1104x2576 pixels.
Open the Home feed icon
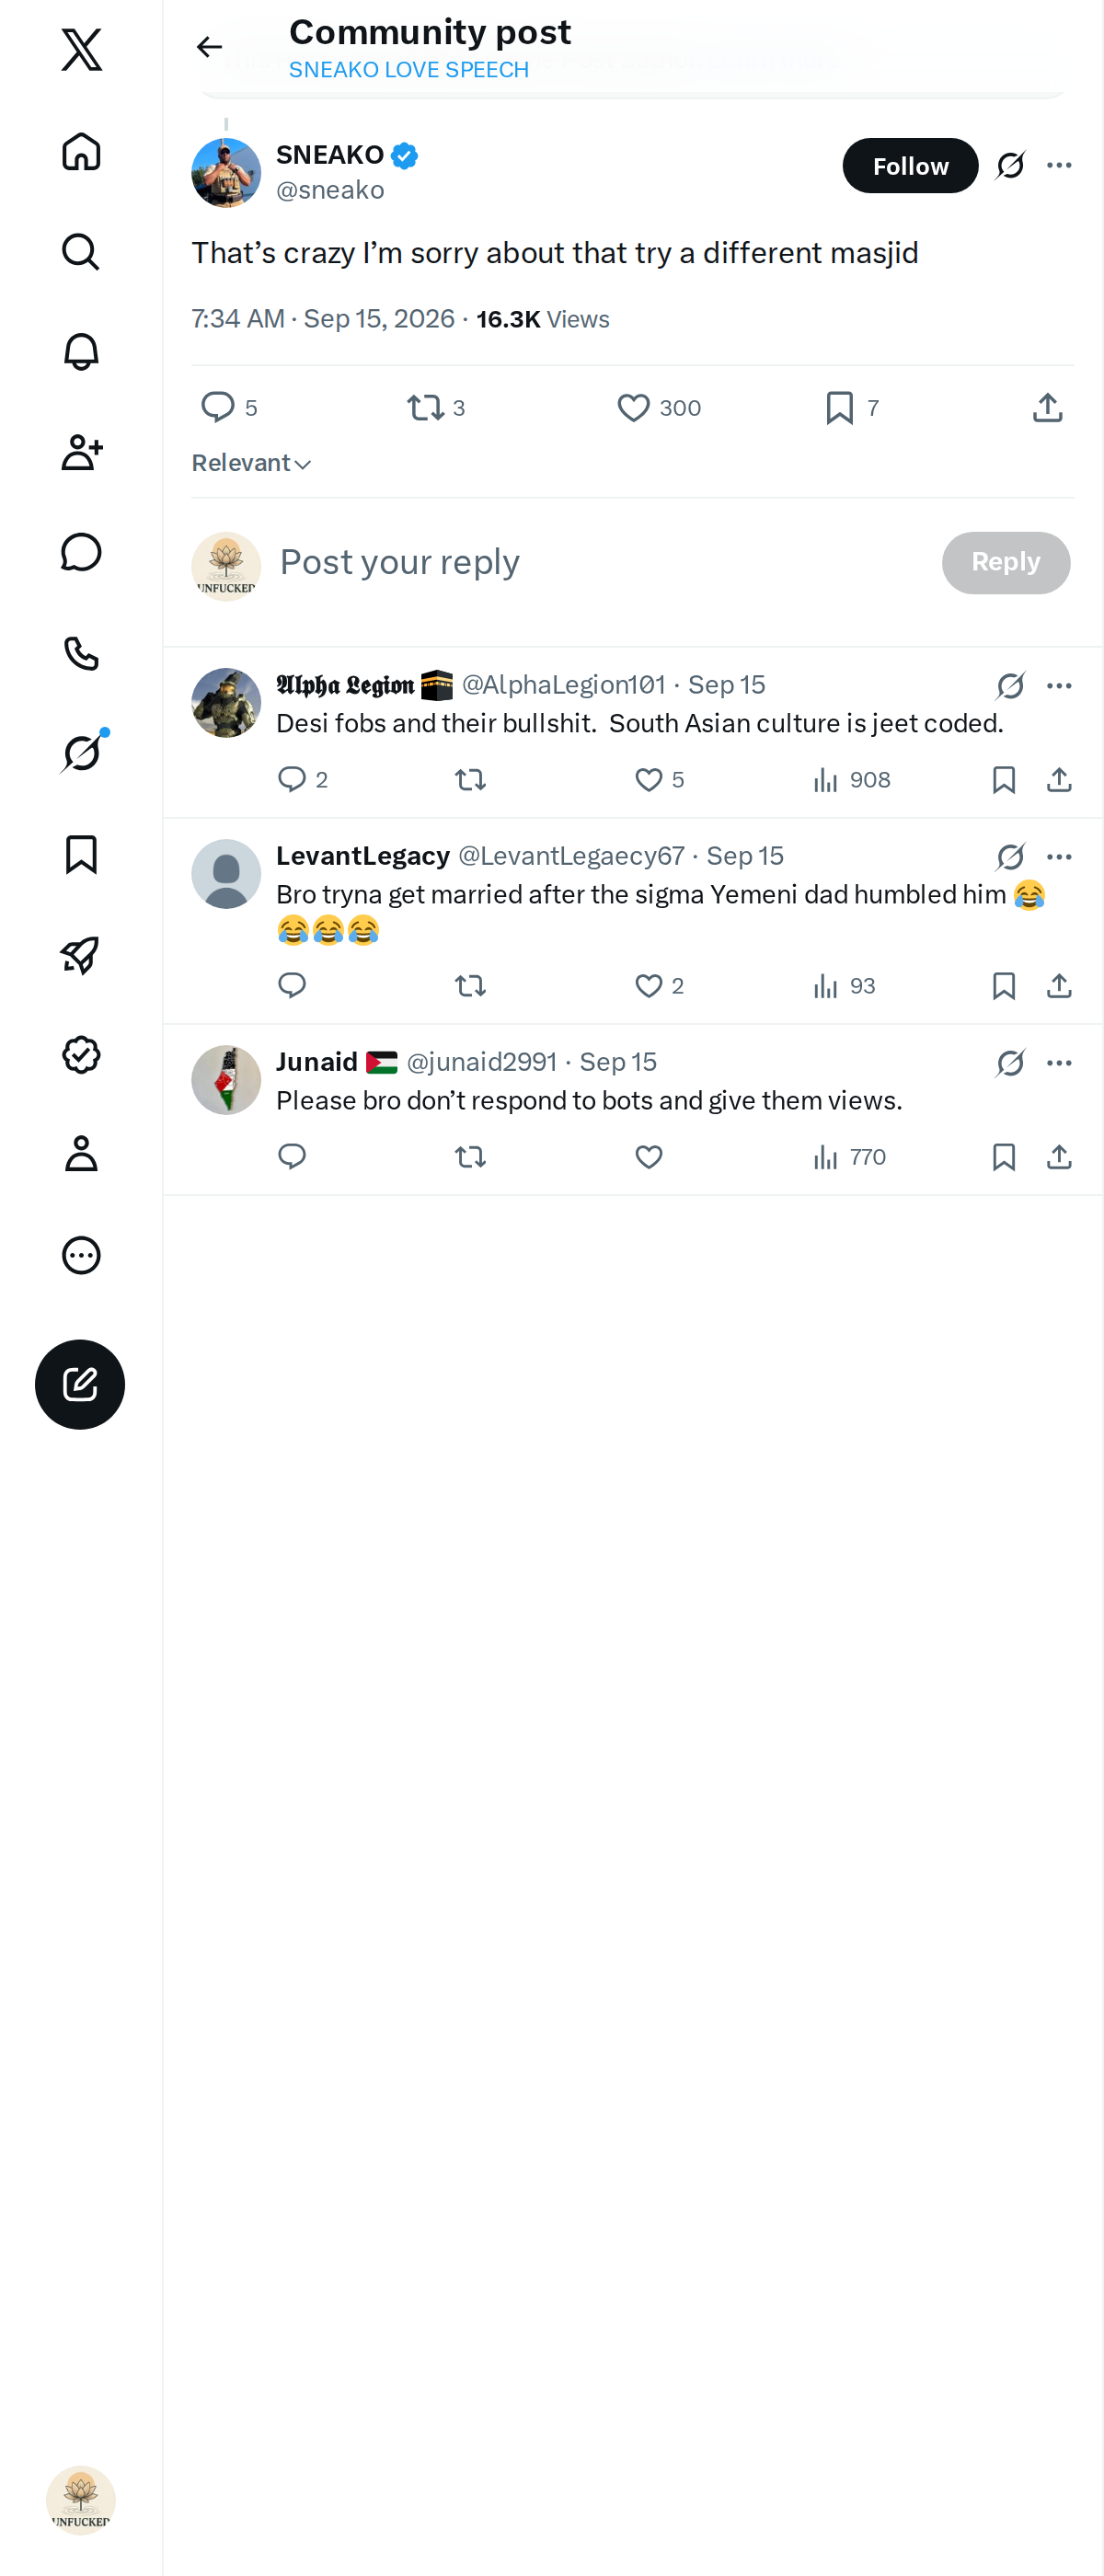81,152
